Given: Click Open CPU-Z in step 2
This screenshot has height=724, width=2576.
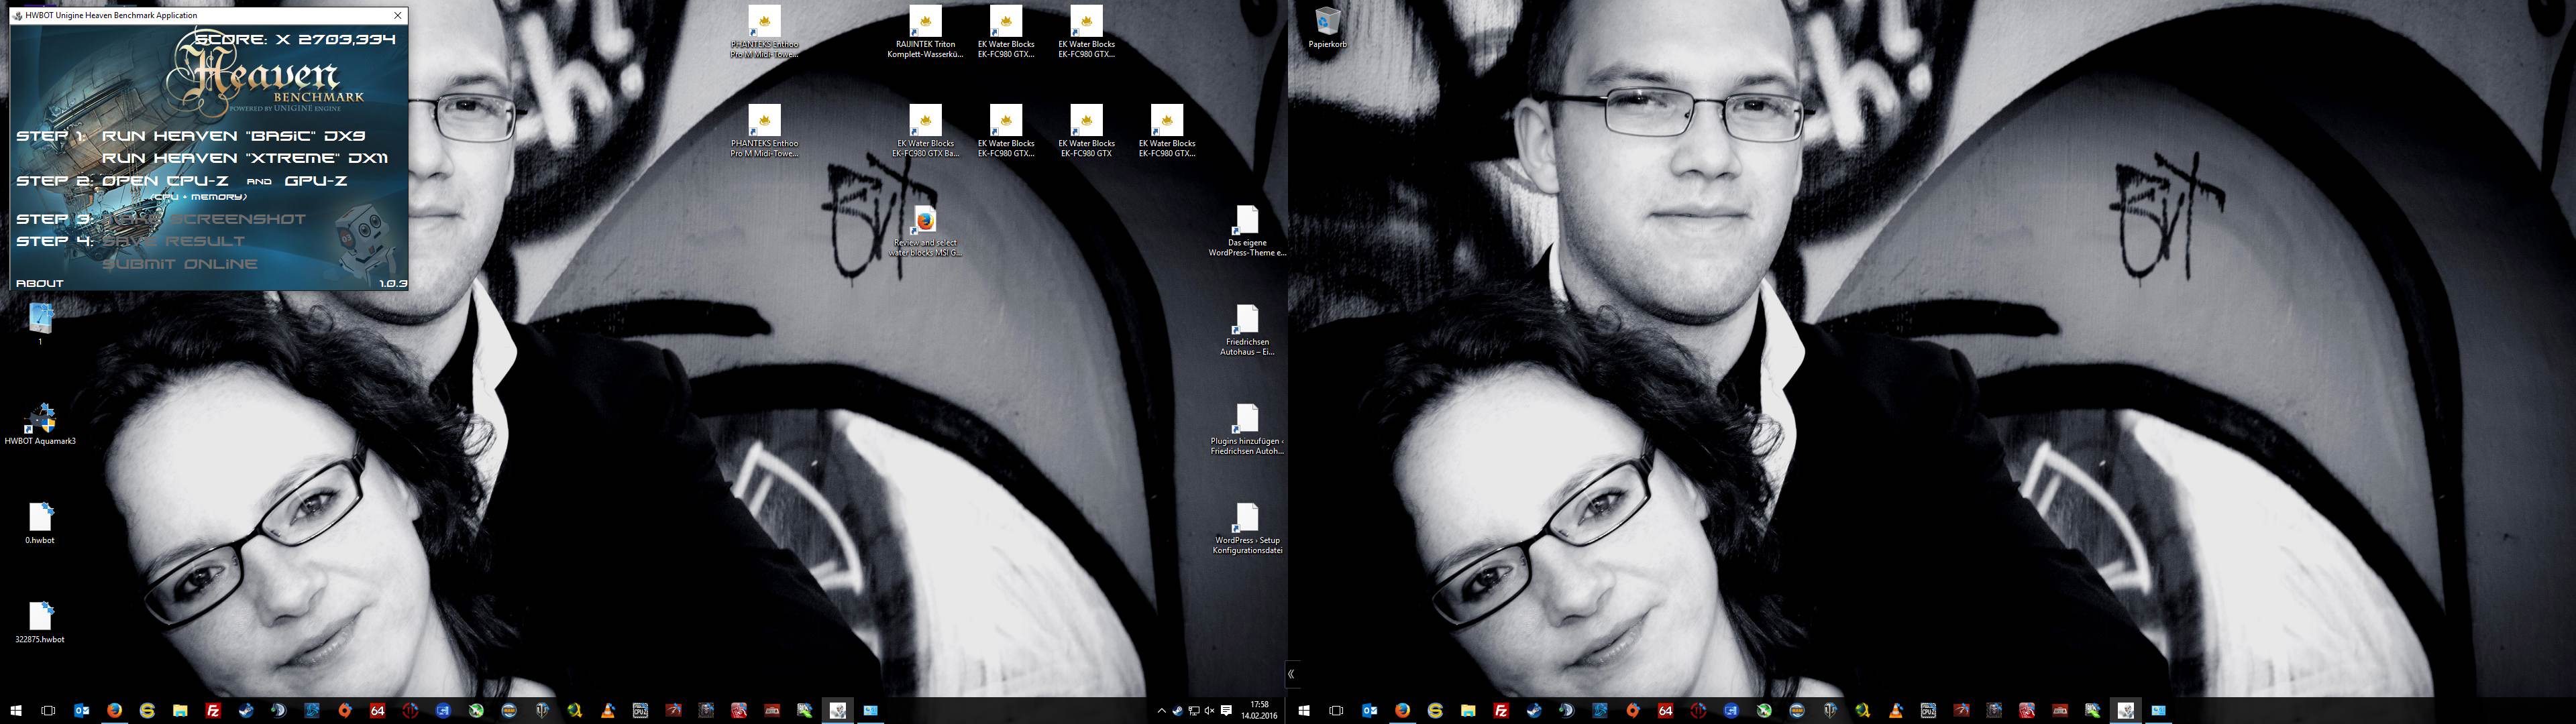Looking at the screenshot, I should coord(165,181).
